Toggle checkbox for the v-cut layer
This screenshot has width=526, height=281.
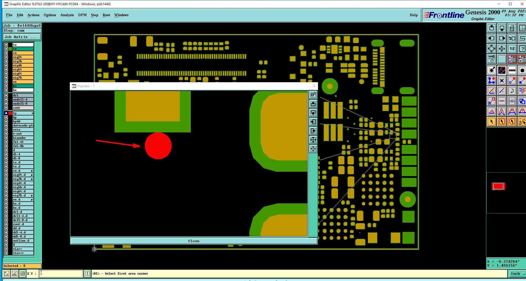6,134
